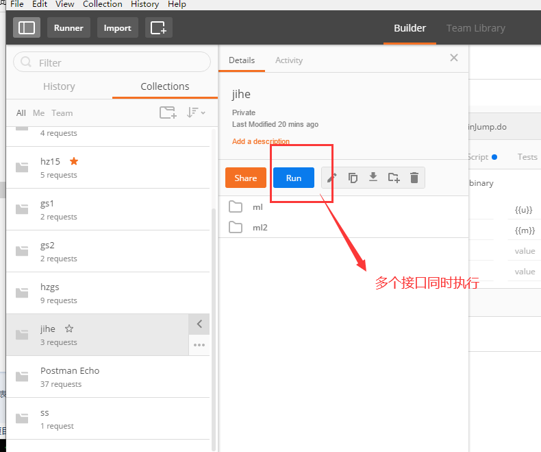Screen dimensions: 541x452
Task: Click the Share button
Action: point(246,178)
